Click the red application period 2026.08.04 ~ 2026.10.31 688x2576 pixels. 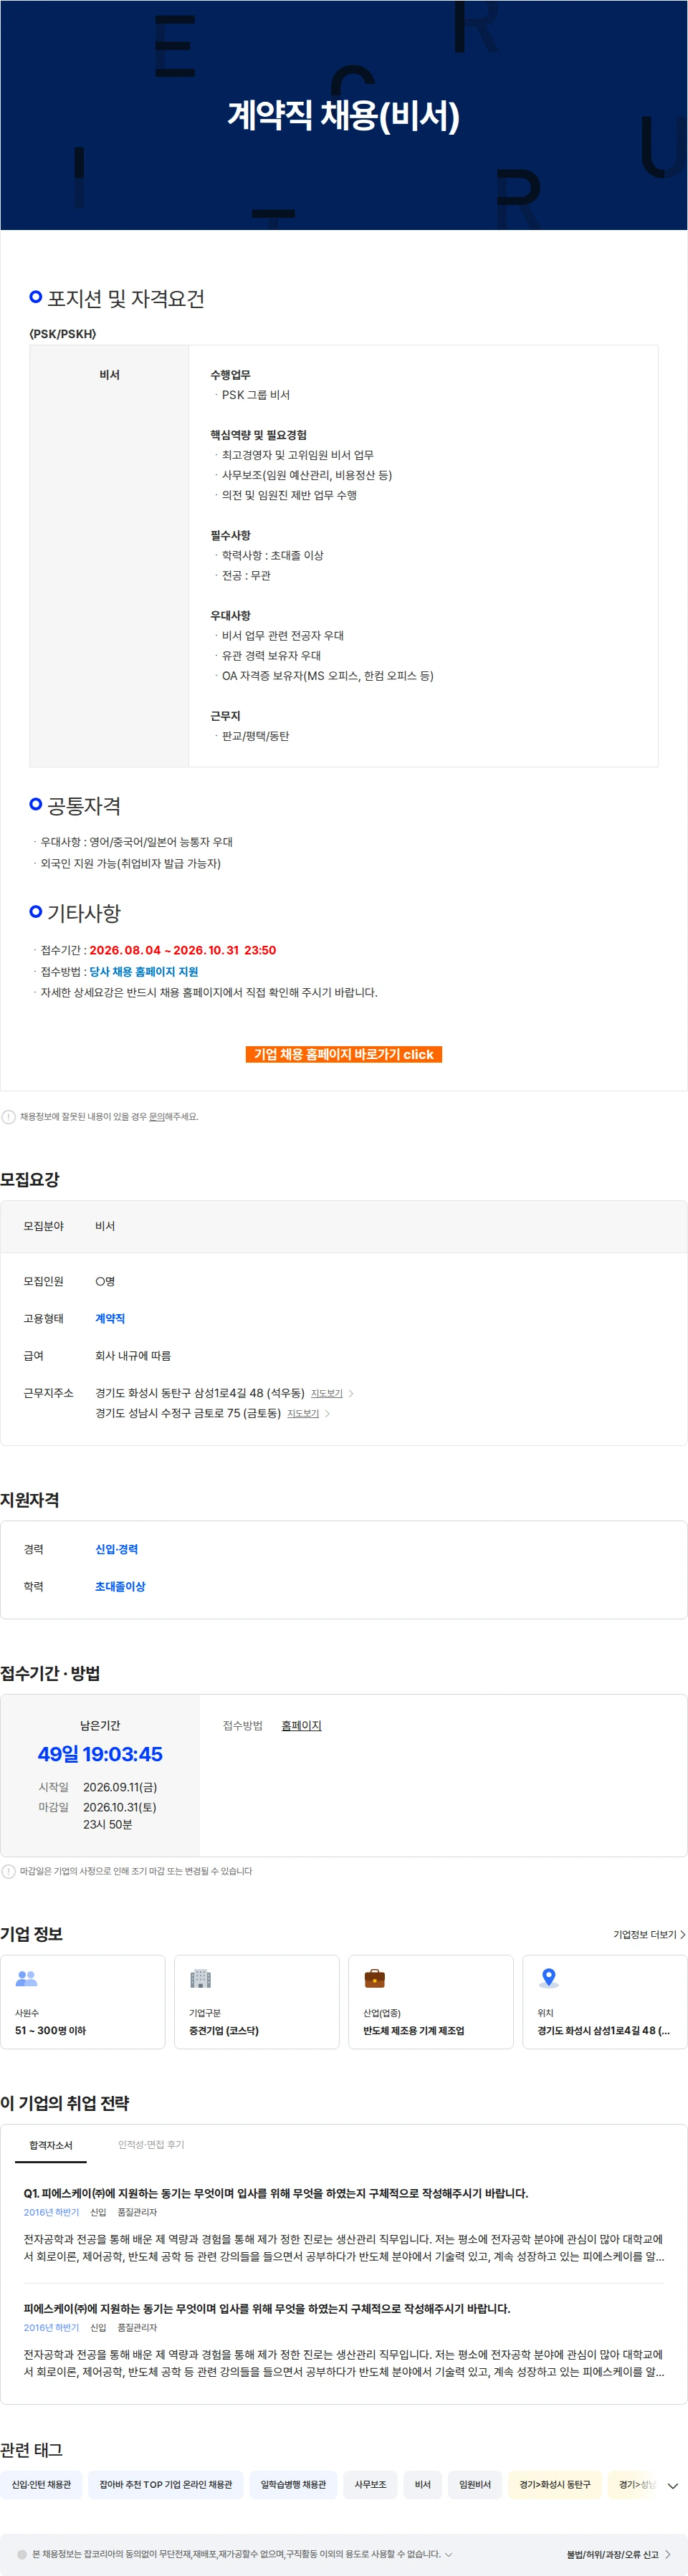point(183,950)
